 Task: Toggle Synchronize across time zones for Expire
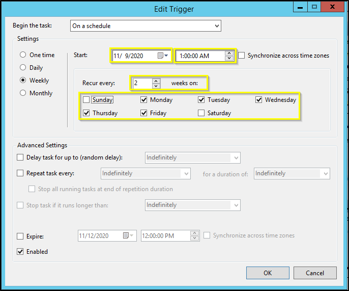click(x=207, y=235)
